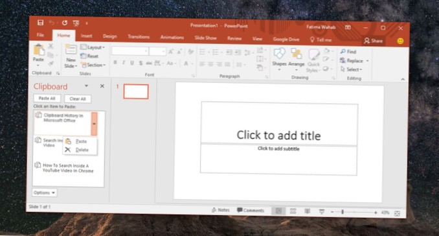Click Clear All Formatting icon
Viewport: 439px width, 236px height.
coord(190,52)
